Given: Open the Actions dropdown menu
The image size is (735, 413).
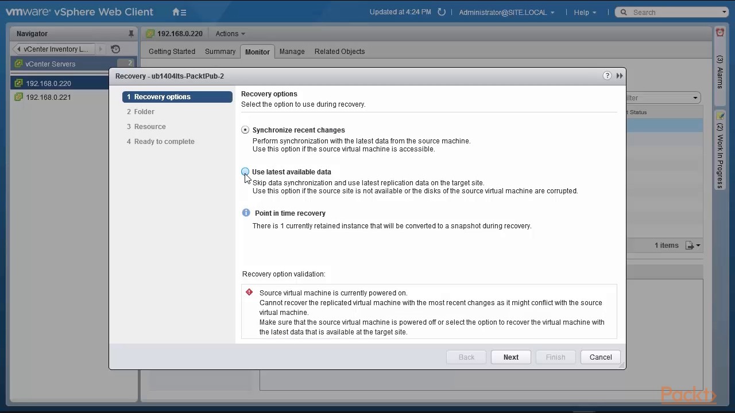Looking at the screenshot, I should pyautogui.click(x=230, y=34).
